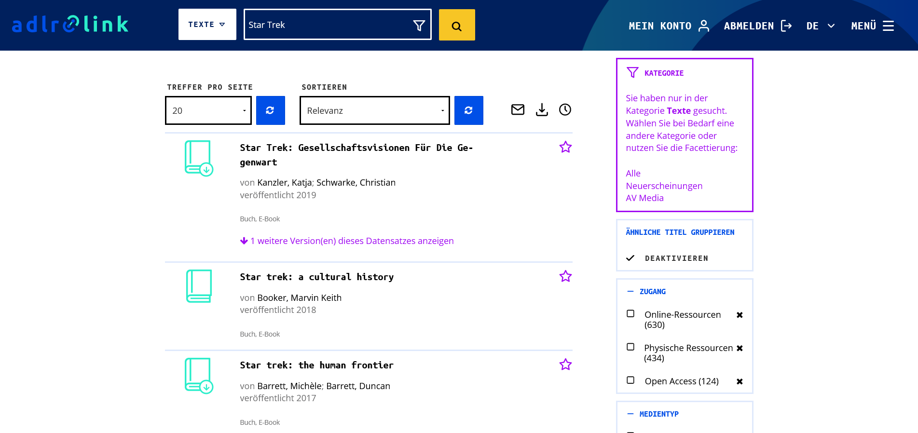This screenshot has height=433, width=918.
Task: Run search with yellow magnifier button
Action: 457,25
